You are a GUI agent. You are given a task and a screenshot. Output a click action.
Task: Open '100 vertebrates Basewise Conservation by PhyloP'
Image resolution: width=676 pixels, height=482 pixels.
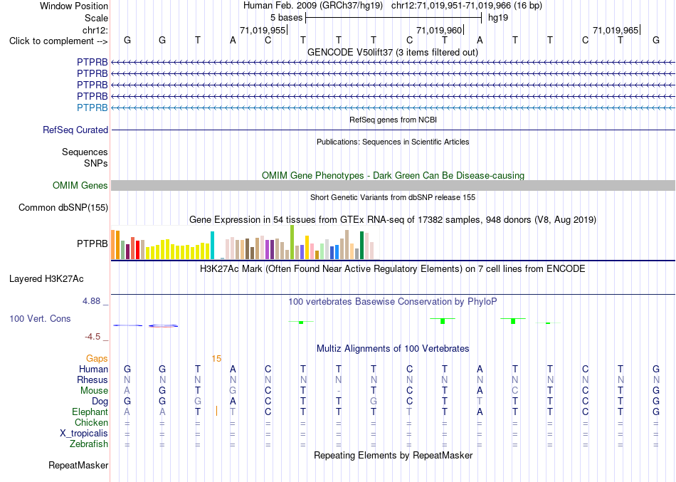(x=393, y=302)
